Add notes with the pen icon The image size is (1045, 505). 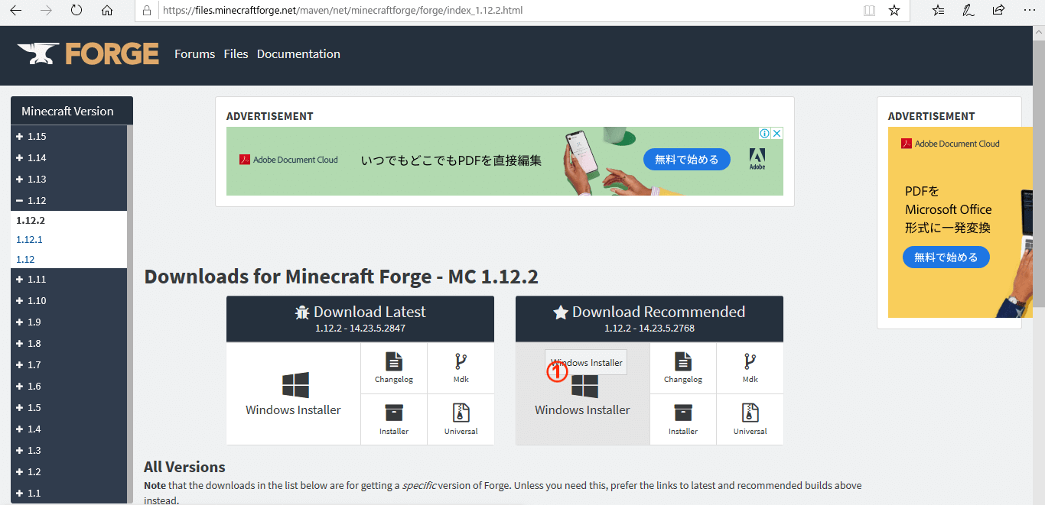tap(968, 11)
